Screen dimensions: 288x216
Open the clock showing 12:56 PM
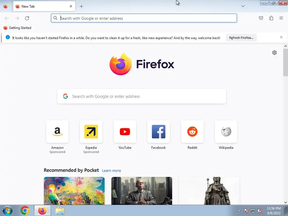coord(274,211)
